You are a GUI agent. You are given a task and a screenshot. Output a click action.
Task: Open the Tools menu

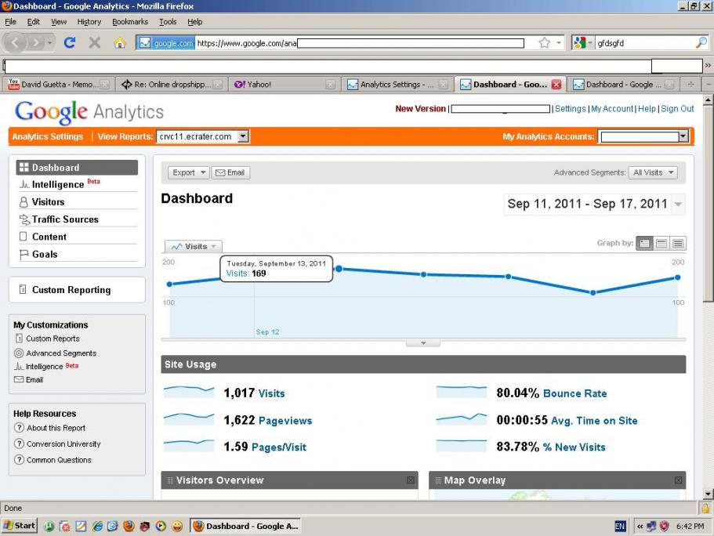(x=168, y=21)
